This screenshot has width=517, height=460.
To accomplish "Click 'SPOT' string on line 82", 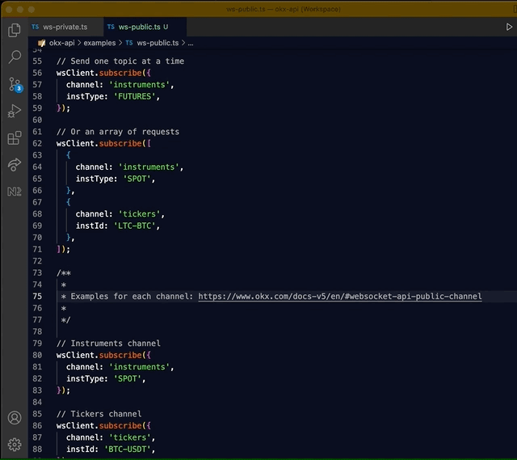I will (128, 378).
